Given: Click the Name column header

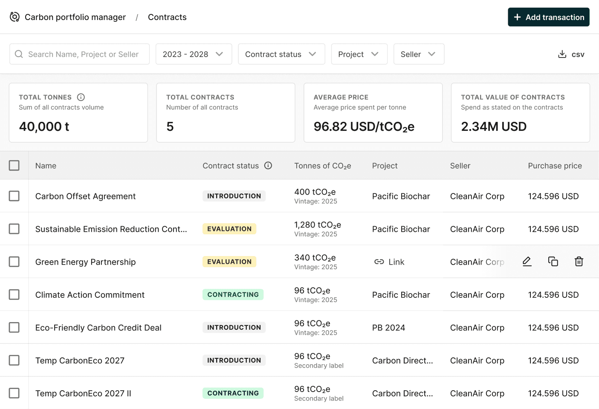Looking at the screenshot, I should click(46, 166).
